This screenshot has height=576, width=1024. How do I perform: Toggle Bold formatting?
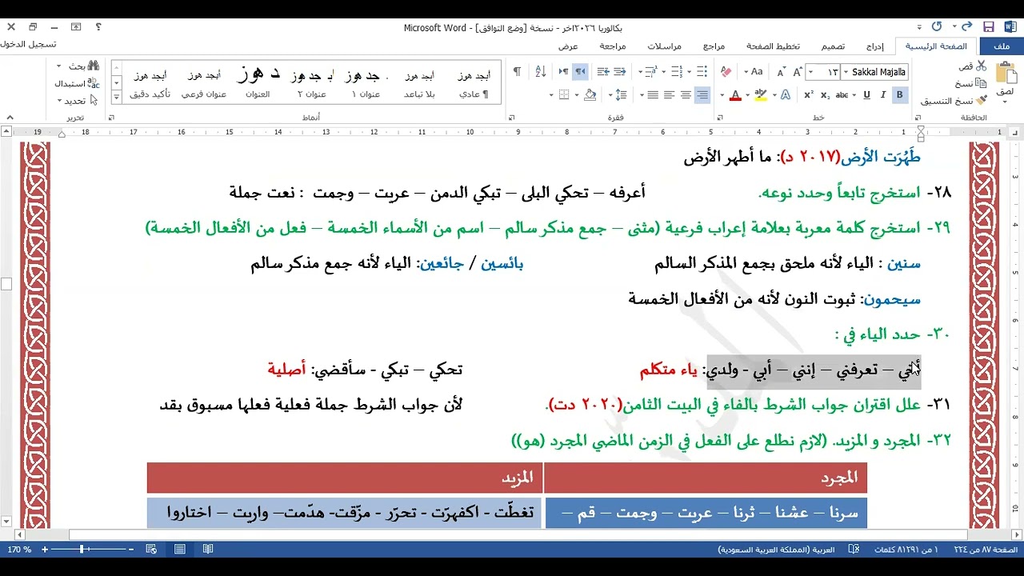(900, 95)
